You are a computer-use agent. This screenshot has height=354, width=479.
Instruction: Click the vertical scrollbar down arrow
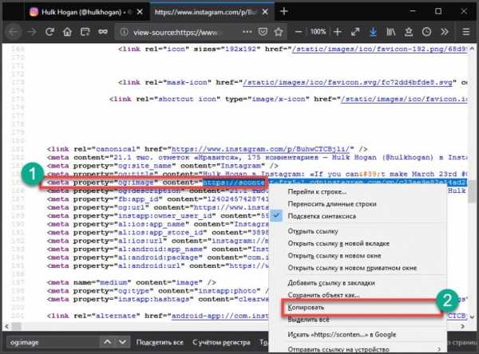click(x=472, y=317)
